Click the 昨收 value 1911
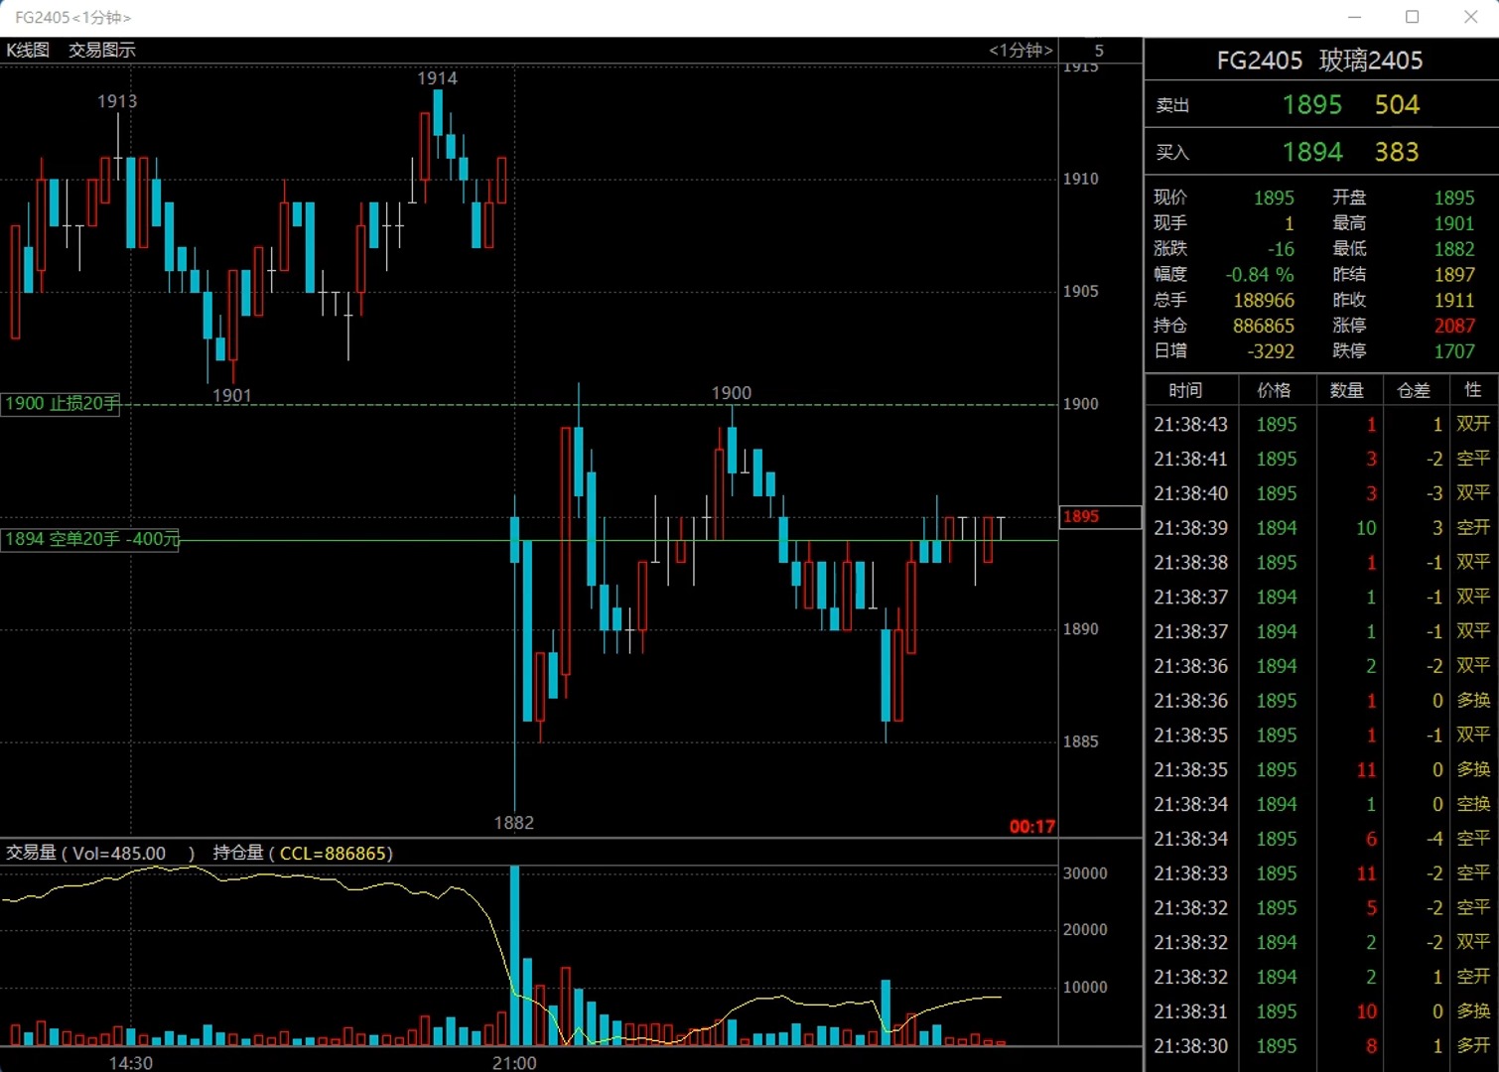This screenshot has height=1072, width=1499. [x=1454, y=300]
